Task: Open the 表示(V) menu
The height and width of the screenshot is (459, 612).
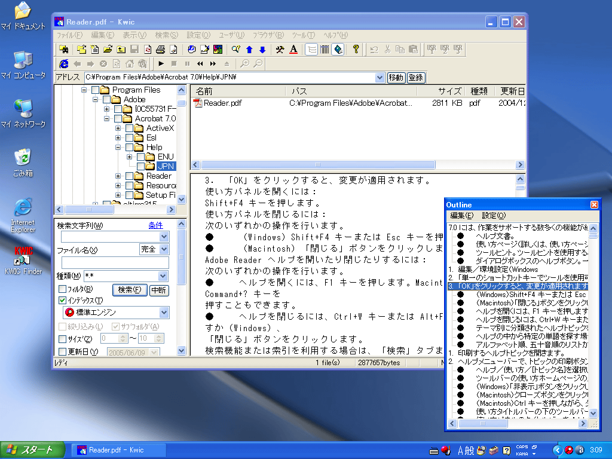Action: tap(134, 35)
